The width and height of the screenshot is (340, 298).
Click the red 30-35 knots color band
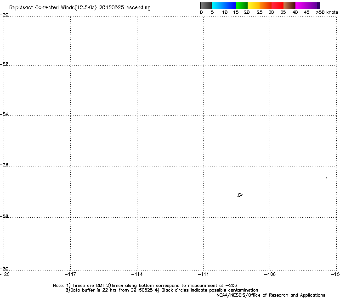[278, 6]
